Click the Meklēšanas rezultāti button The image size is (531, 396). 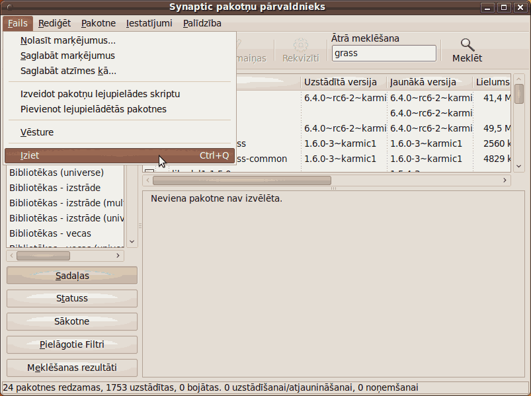tap(72, 368)
